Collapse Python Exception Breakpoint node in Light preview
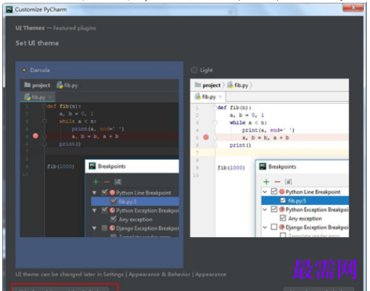Viewport: 370px width, 291px height. click(x=265, y=209)
